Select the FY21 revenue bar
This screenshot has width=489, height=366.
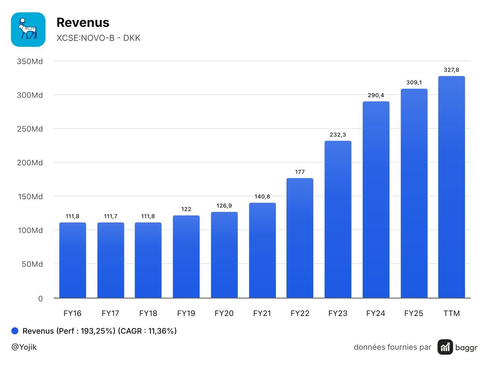click(x=262, y=251)
